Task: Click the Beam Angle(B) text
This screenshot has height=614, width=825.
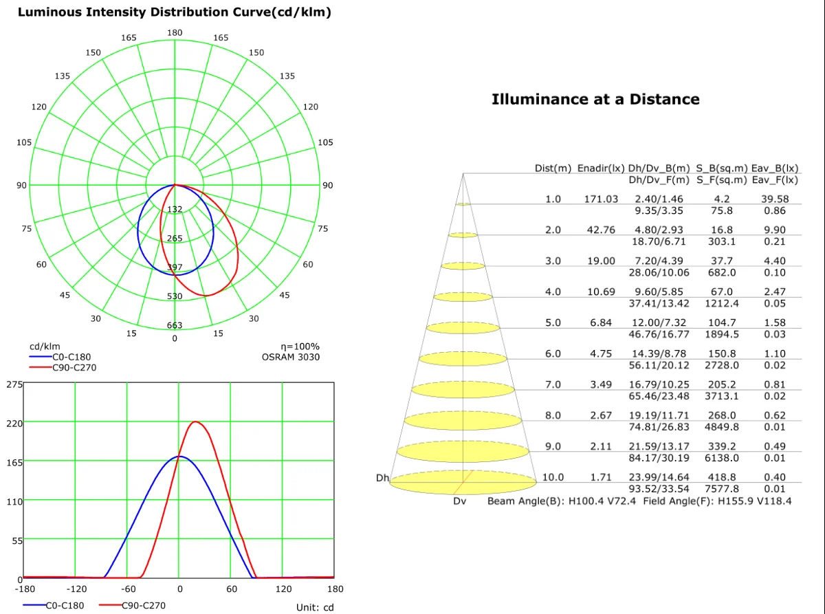Action: (526, 501)
